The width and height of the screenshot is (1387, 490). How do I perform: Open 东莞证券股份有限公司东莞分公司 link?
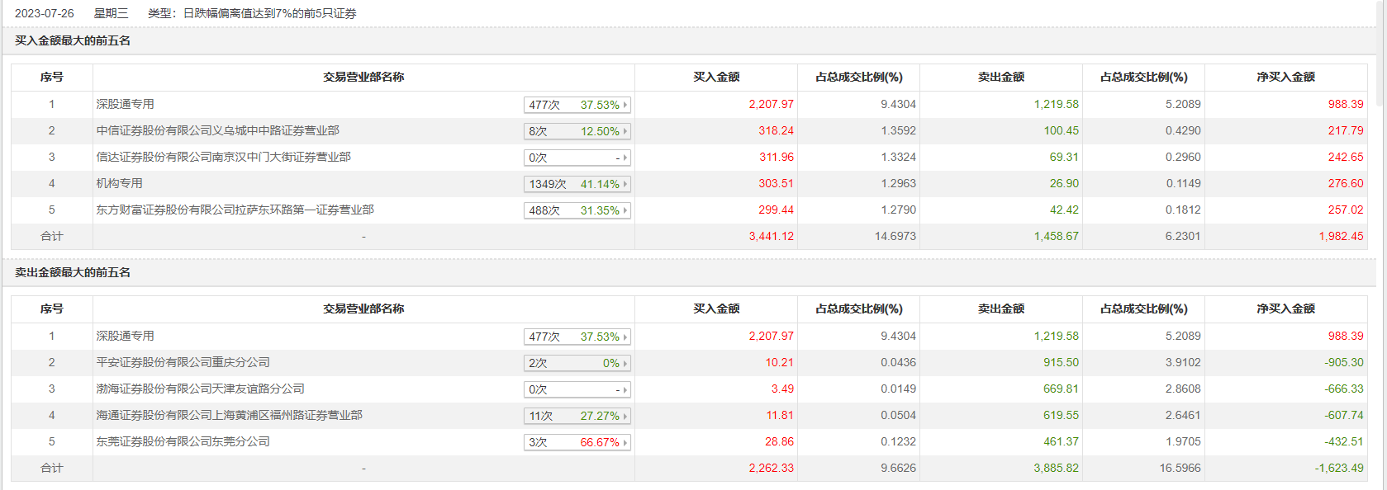(x=183, y=441)
